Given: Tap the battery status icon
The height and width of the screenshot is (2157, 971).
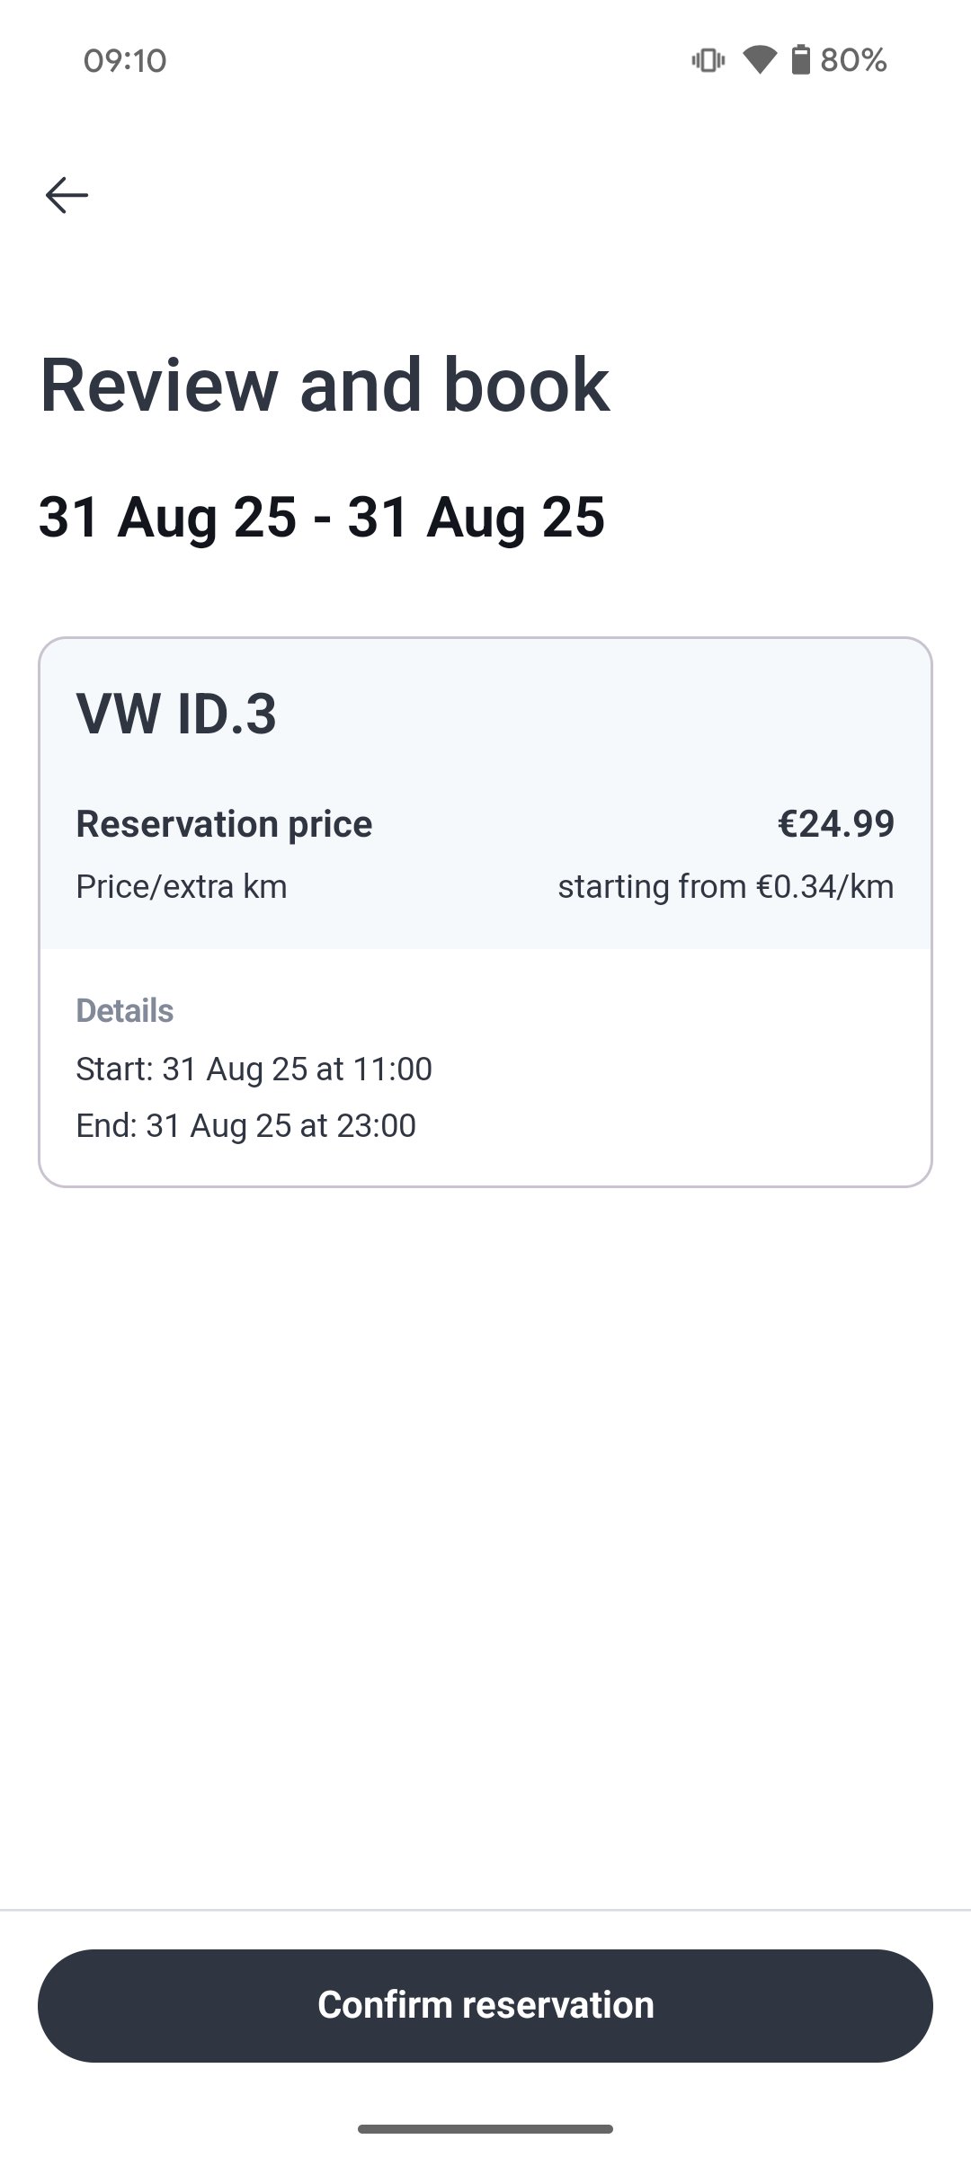Looking at the screenshot, I should pos(800,60).
